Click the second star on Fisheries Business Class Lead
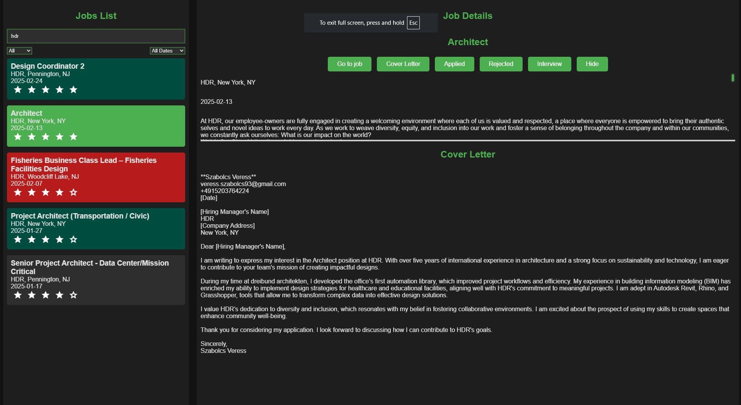Viewport: 741px width, 405px height. coord(32,193)
